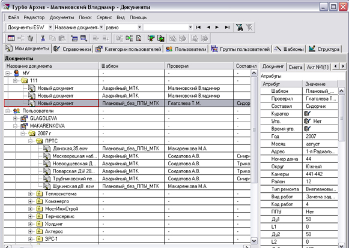This screenshot has height=248, width=349.
Task: Expand the Теплосистема folder
Action: tap(31, 194)
